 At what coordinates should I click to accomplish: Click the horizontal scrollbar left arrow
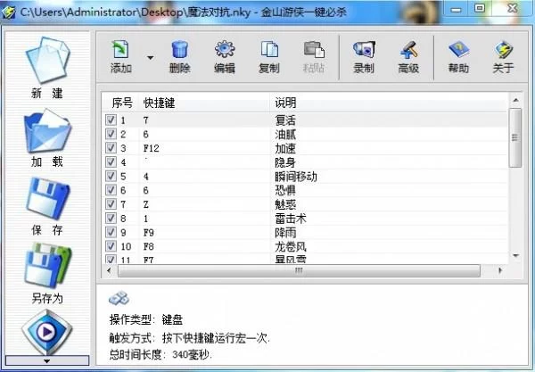109,270
